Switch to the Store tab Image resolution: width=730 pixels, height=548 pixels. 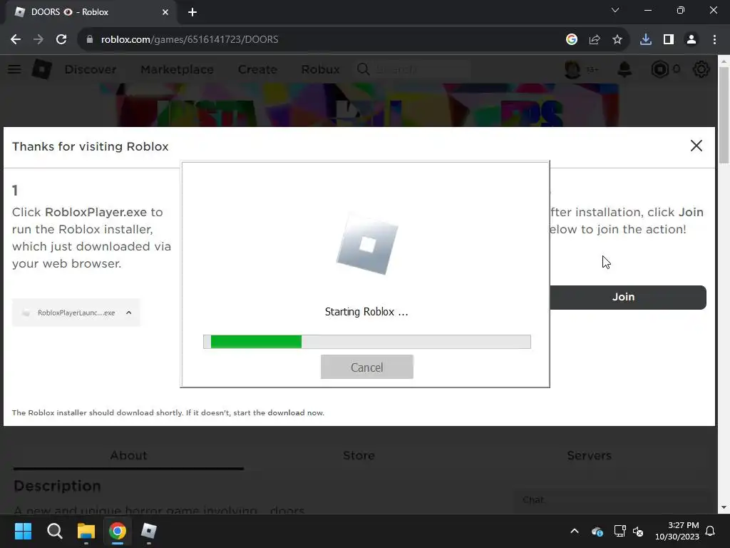[x=359, y=455]
